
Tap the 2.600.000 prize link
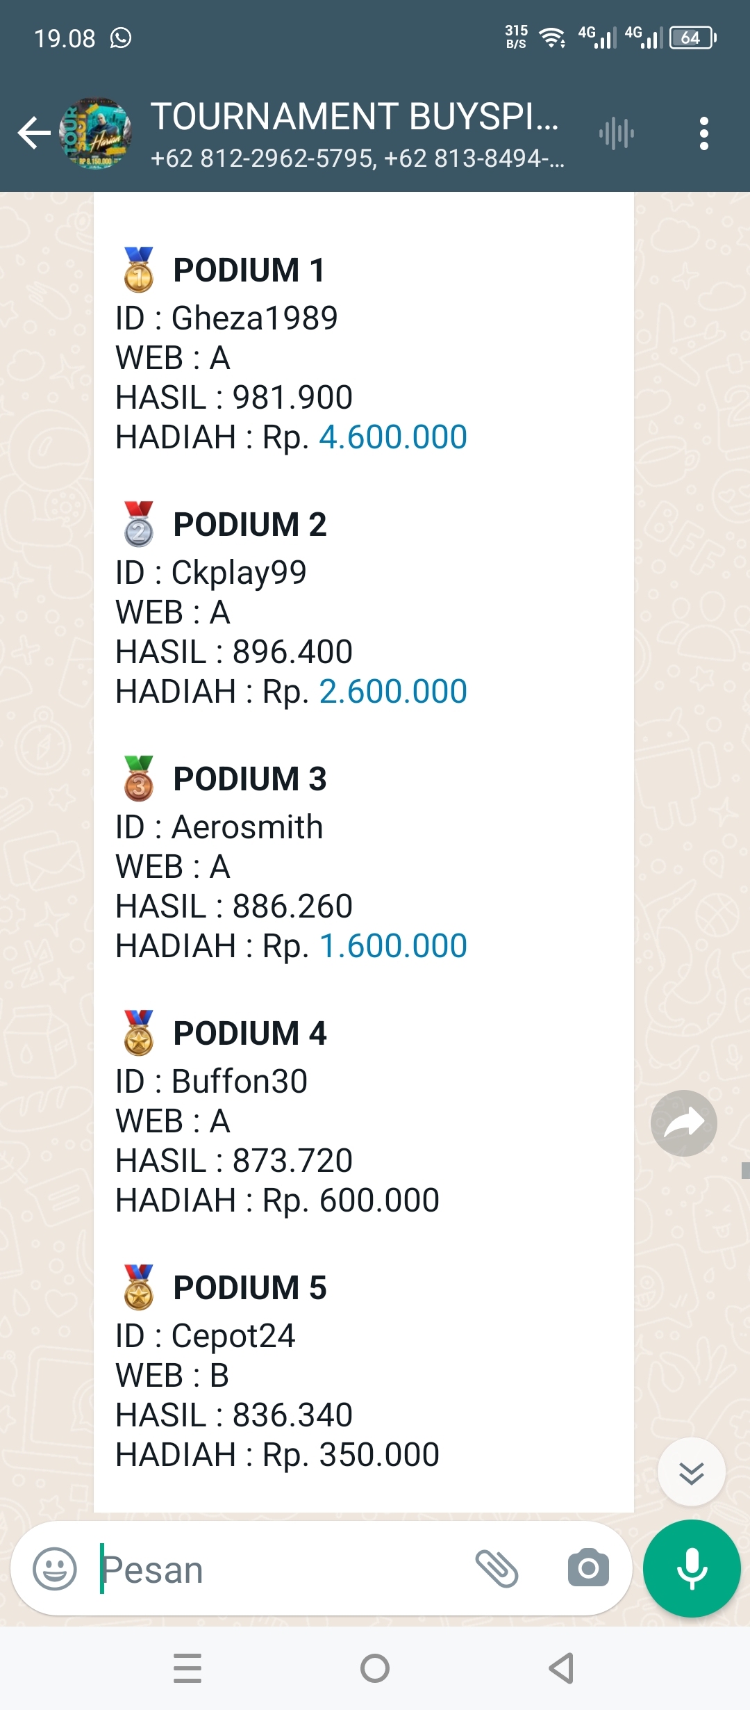[393, 692]
